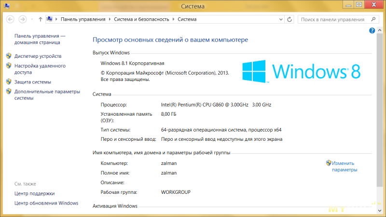Click shield icon beside Настройка удаленного доступа

pos(9,66)
